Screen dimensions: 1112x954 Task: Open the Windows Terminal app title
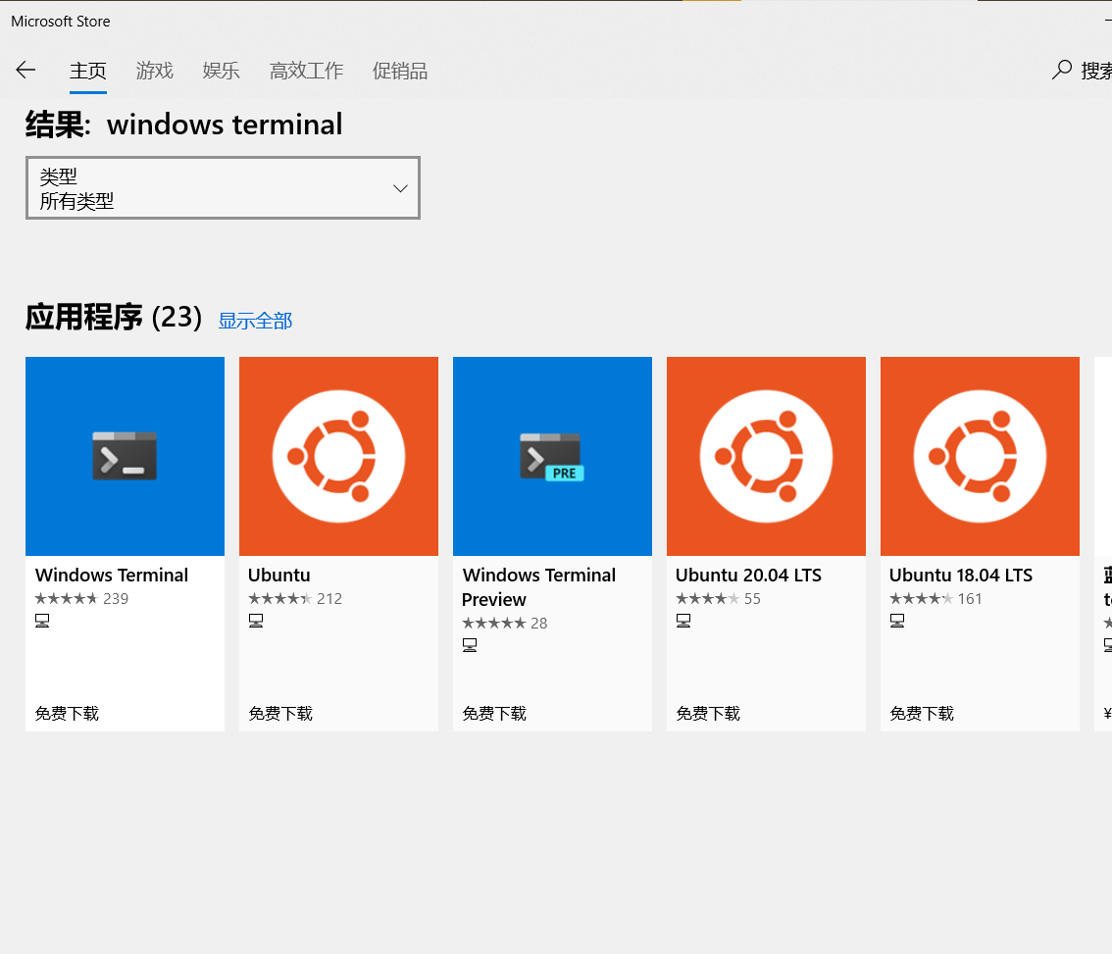click(112, 575)
